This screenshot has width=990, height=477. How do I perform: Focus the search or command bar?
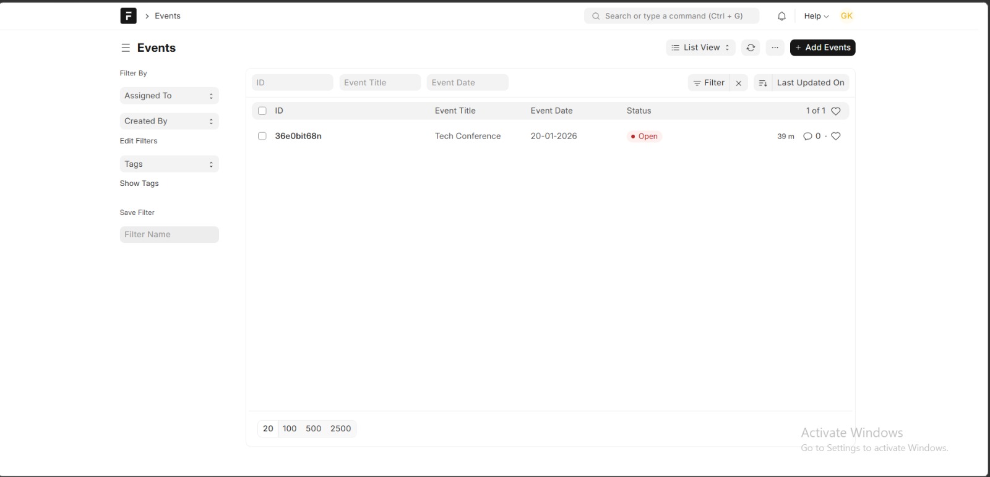coord(671,16)
